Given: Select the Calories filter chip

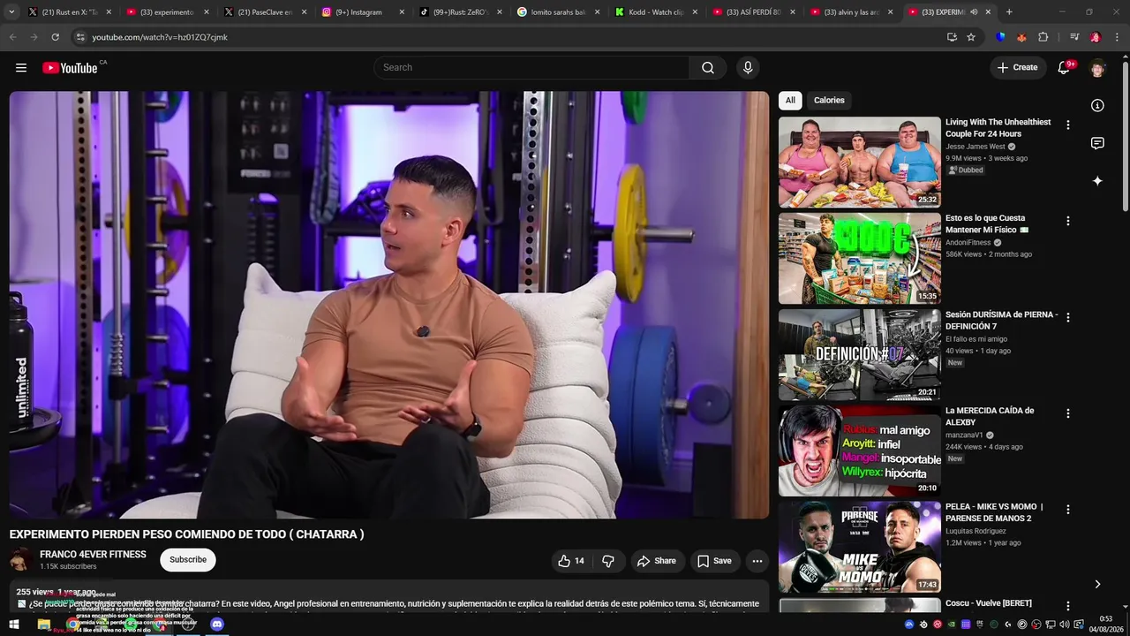Looking at the screenshot, I should [829, 101].
